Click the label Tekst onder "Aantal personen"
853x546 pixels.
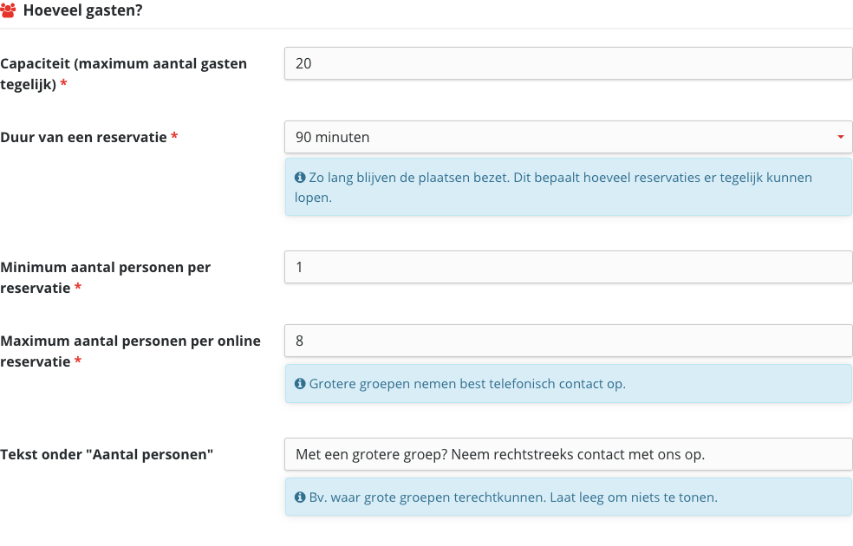tap(107, 455)
